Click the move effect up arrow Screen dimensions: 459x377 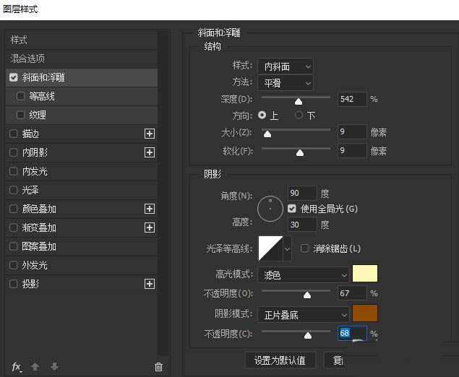[35, 367]
